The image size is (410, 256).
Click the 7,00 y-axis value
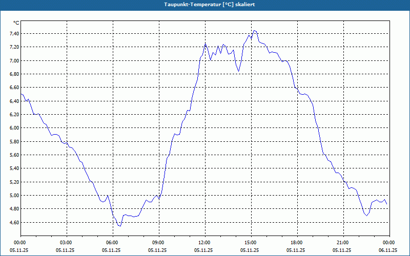coord(14,60)
